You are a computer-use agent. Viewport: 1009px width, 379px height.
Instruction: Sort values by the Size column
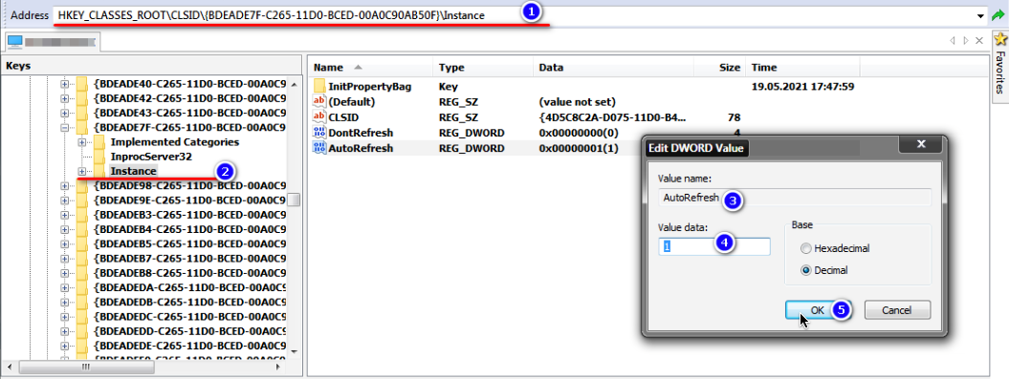pyautogui.click(x=720, y=68)
